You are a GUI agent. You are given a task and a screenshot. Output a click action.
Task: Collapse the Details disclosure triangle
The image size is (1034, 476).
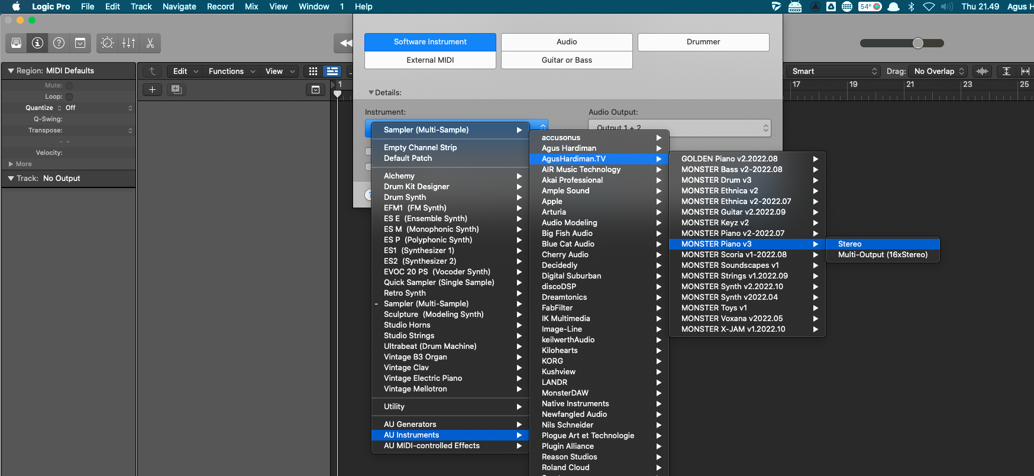tap(371, 92)
